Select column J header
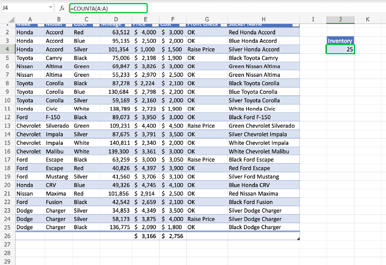The image size is (386, 265). click(340, 19)
